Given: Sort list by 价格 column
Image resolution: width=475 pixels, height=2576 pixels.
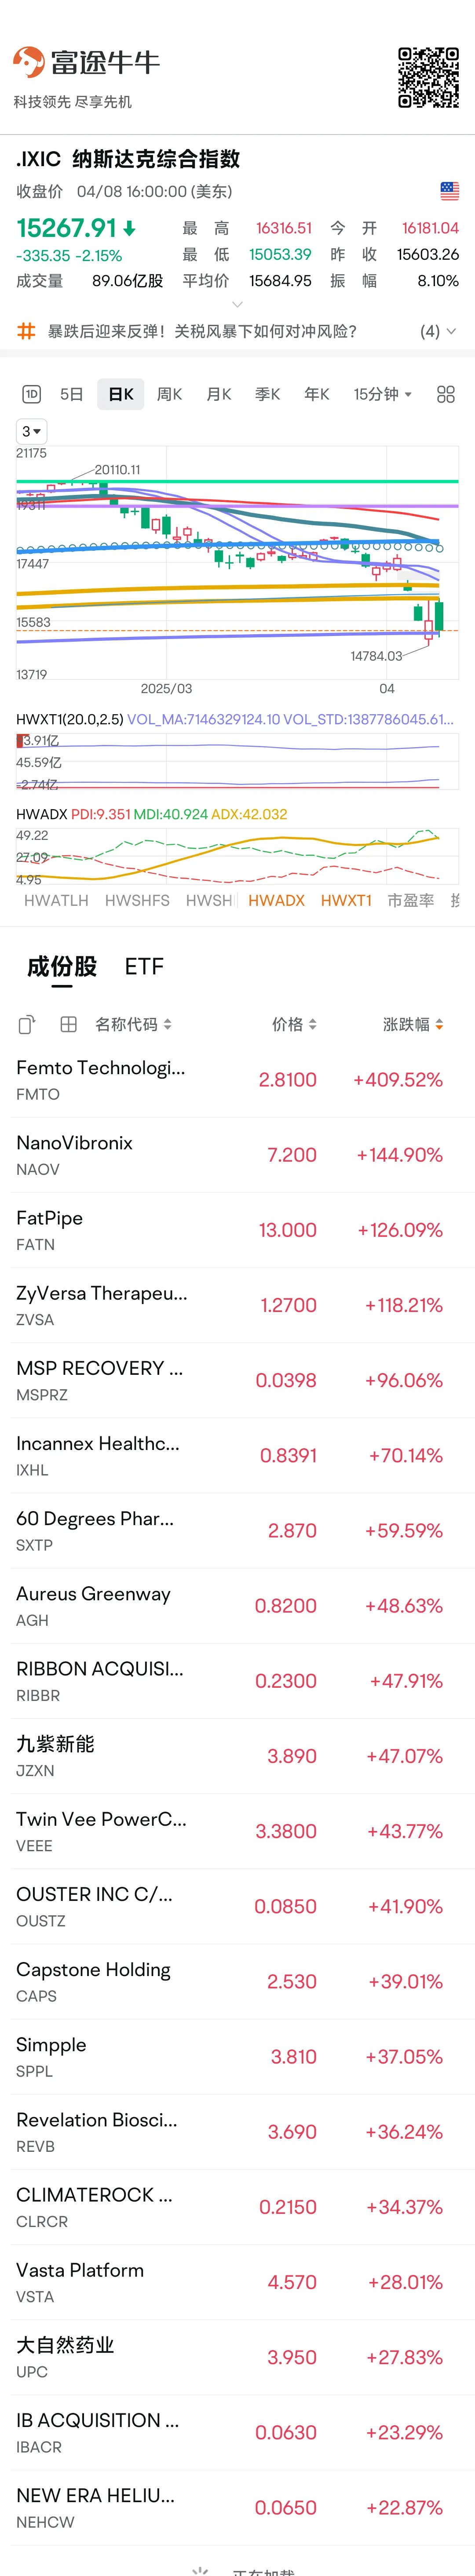Looking at the screenshot, I should (x=294, y=1024).
